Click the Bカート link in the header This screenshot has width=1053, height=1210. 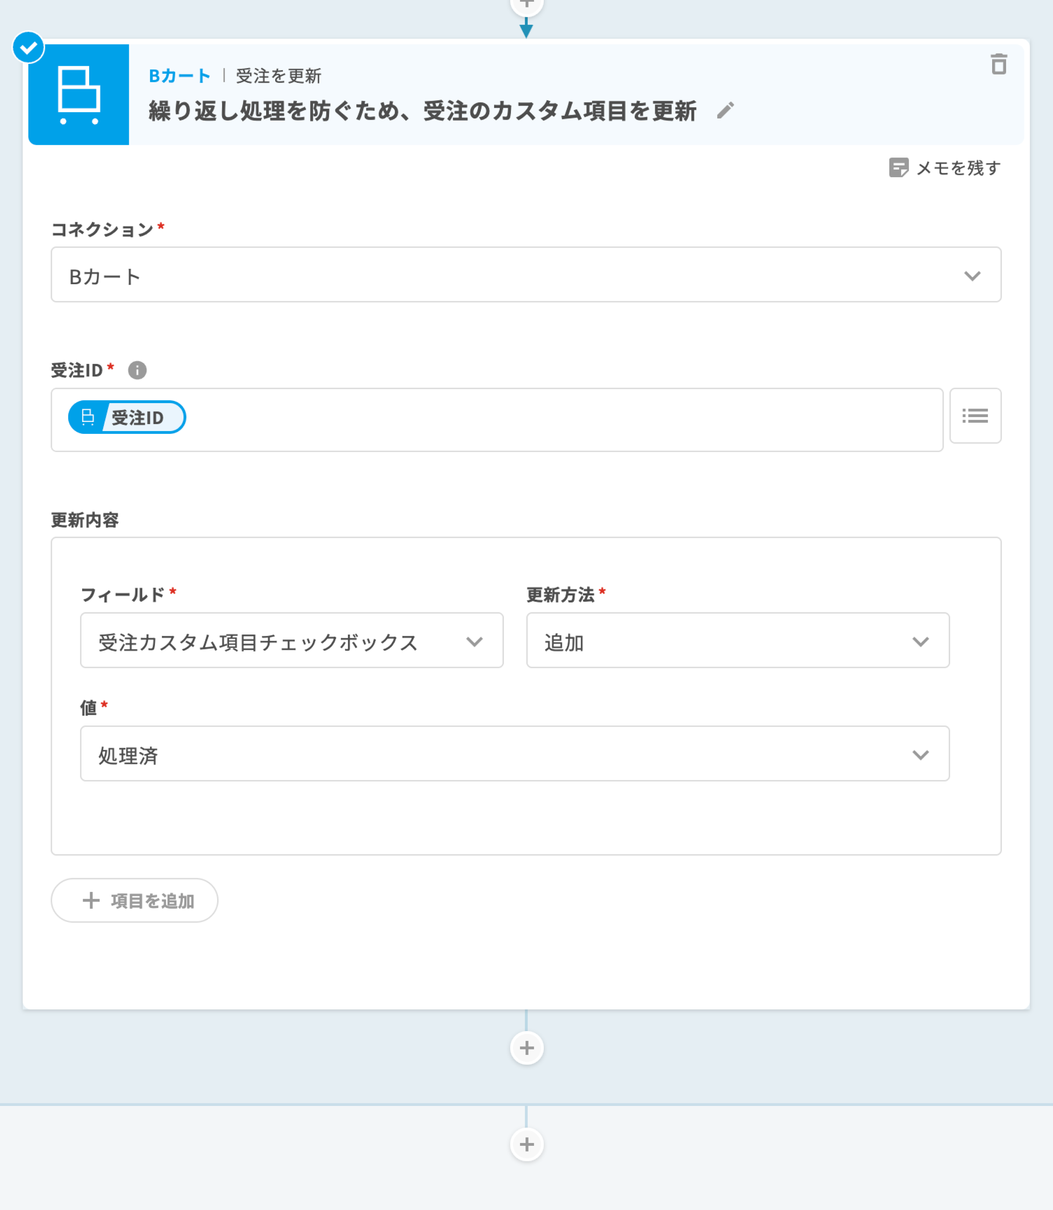point(179,76)
